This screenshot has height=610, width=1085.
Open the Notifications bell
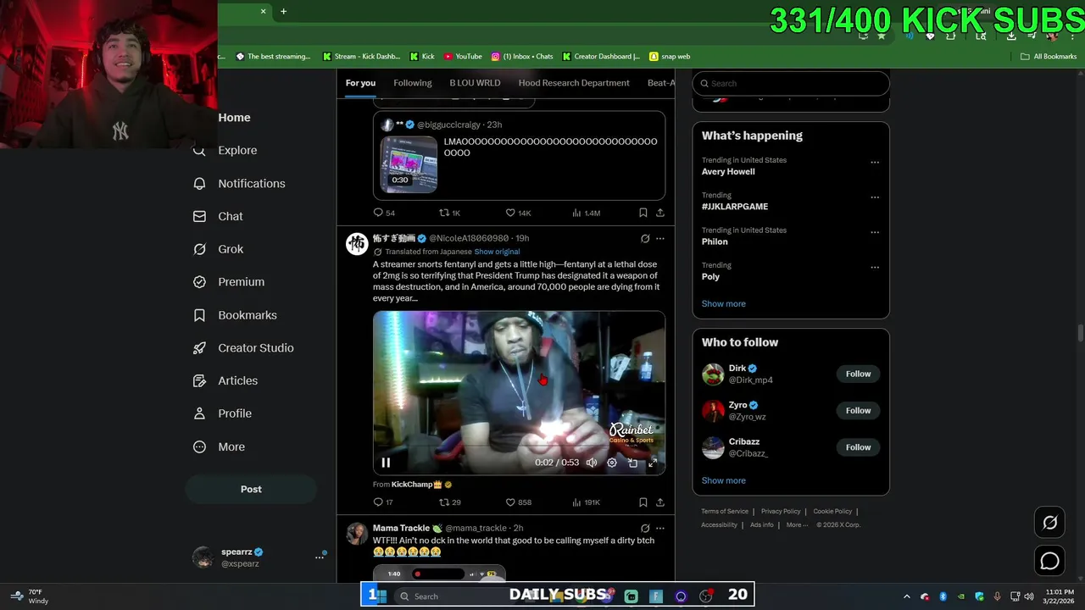coord(239,183)
